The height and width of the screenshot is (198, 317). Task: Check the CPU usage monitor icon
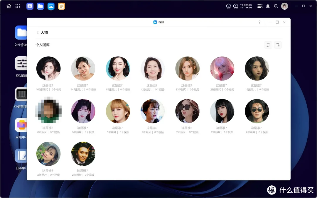click(x=228, y=6)
